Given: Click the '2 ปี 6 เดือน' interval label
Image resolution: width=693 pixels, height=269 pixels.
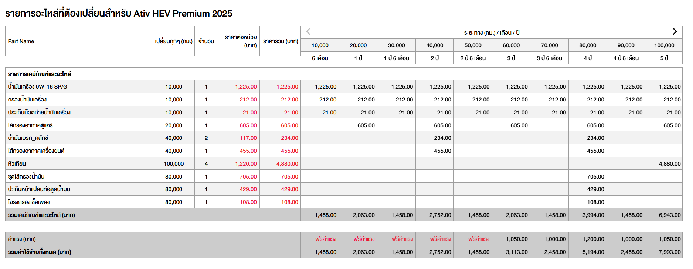Looking at the screenshot, I should 473,58.
